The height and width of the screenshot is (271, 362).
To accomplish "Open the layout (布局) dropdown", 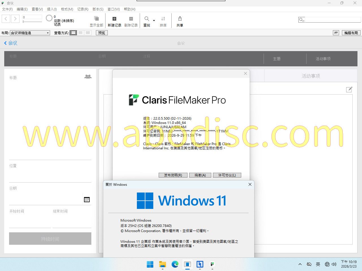I will pyautogui.click(x=30, y=33).
